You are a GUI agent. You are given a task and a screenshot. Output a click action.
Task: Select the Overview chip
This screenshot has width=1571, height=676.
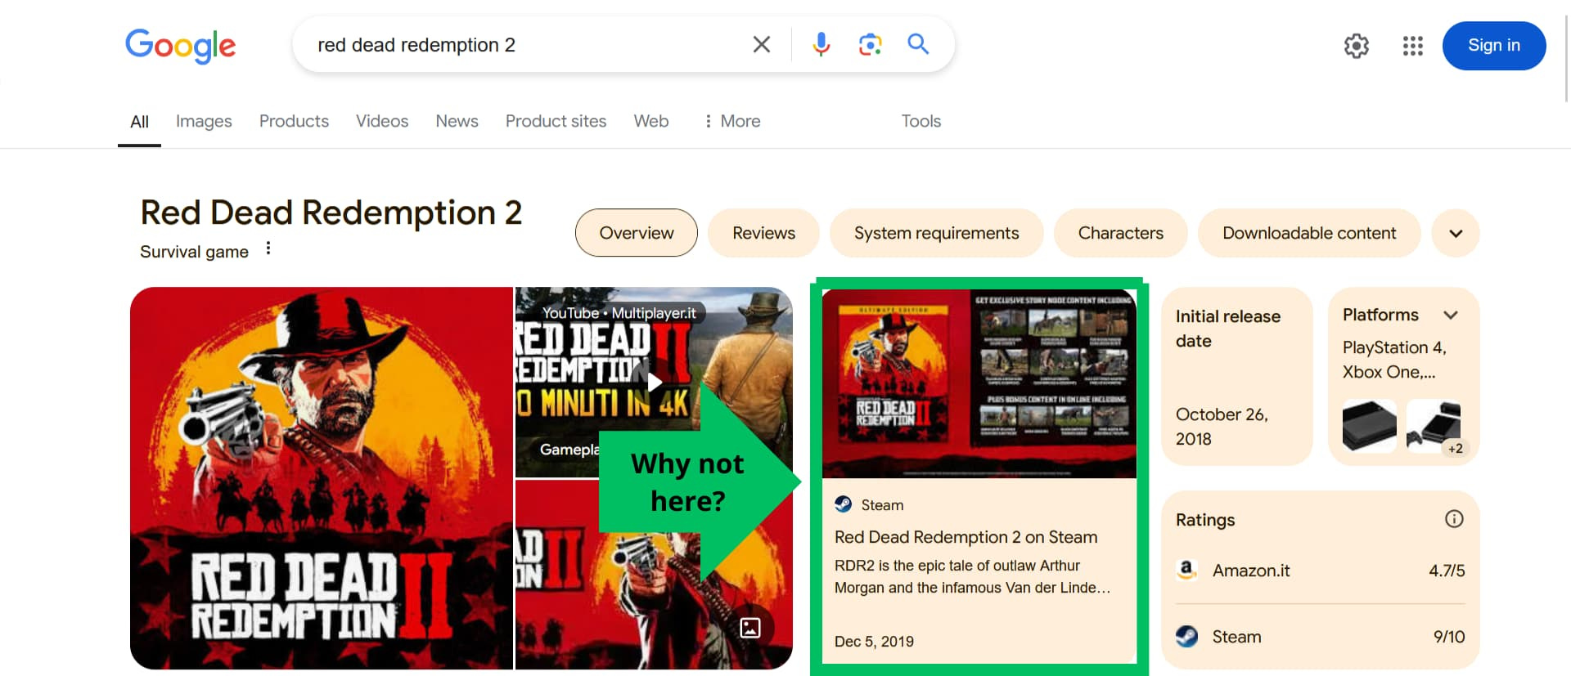tap(637, 233)
